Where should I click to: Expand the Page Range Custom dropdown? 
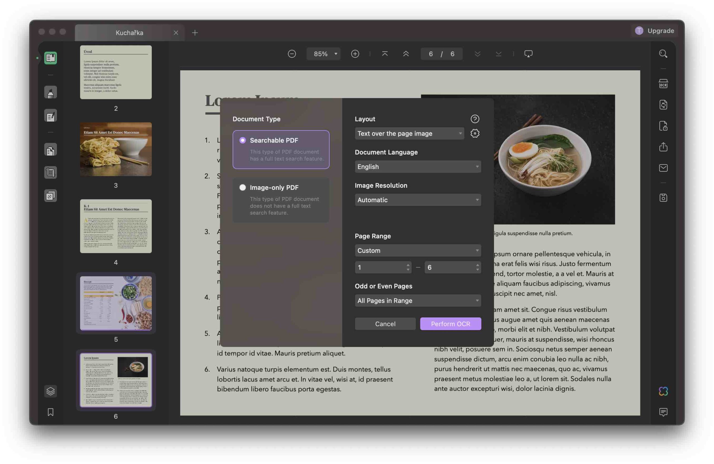coord(418,250)
